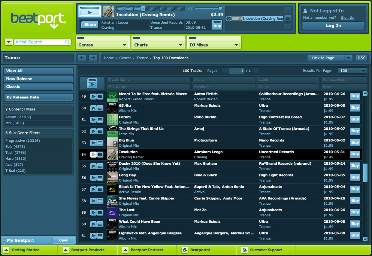This screenshot has width=372, height=256.
Task: Open the Genres dropdown
Action: tap(103, 45)
